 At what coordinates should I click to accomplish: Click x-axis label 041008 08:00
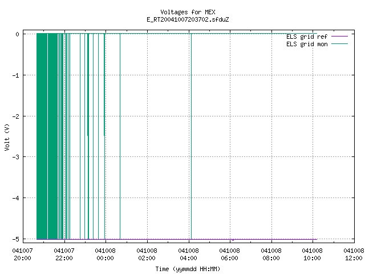pyautogui.click(x=271, y=255)
